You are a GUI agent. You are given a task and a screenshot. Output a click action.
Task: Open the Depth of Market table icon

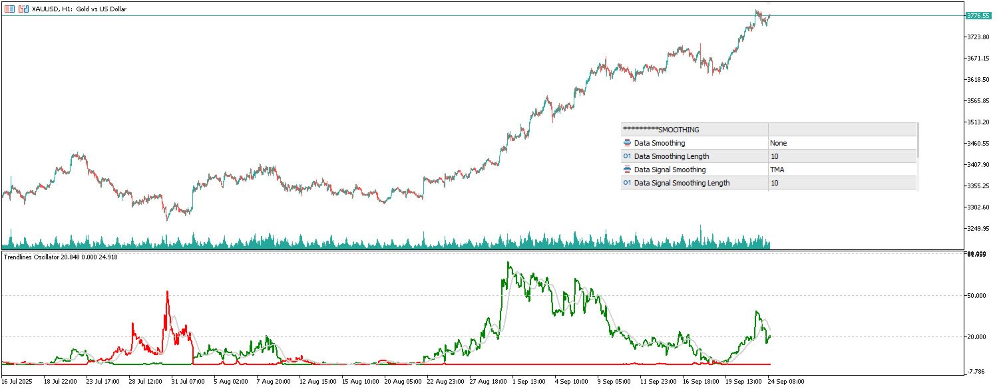(x=9, y=9)
